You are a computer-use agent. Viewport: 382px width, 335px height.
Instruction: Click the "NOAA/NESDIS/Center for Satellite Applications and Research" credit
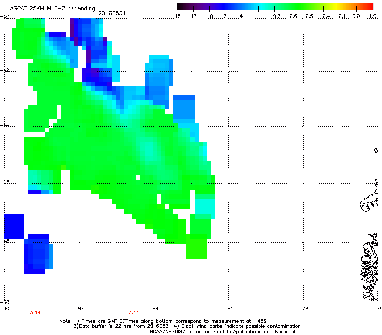[x=223, y=331]
